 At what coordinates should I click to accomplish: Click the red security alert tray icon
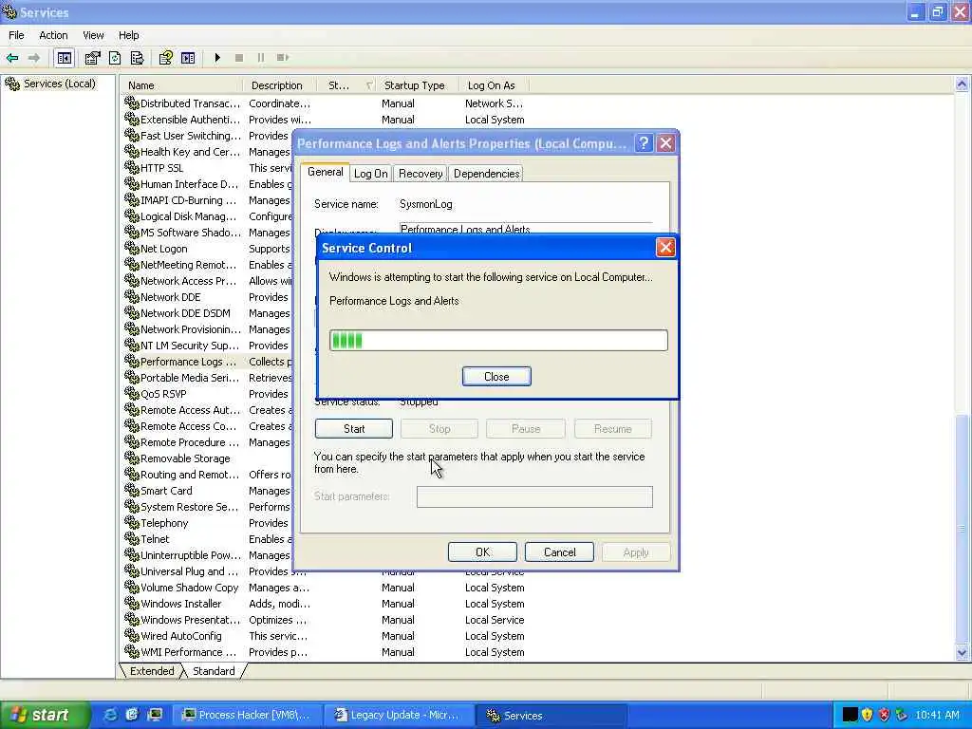click(x=885, y=715)
